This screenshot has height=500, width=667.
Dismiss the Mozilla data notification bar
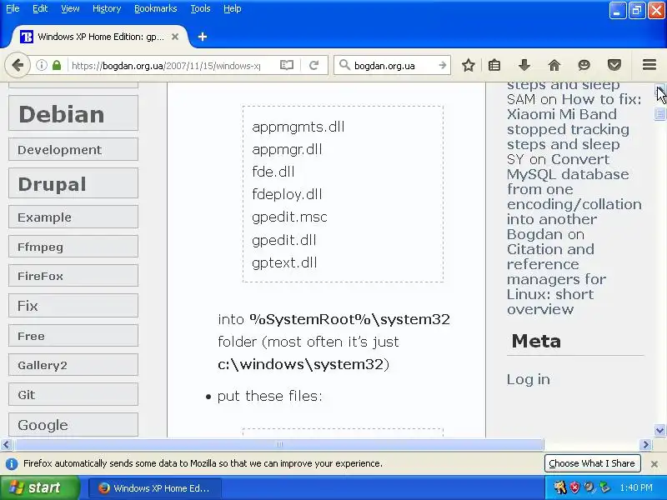click(654, 464)
